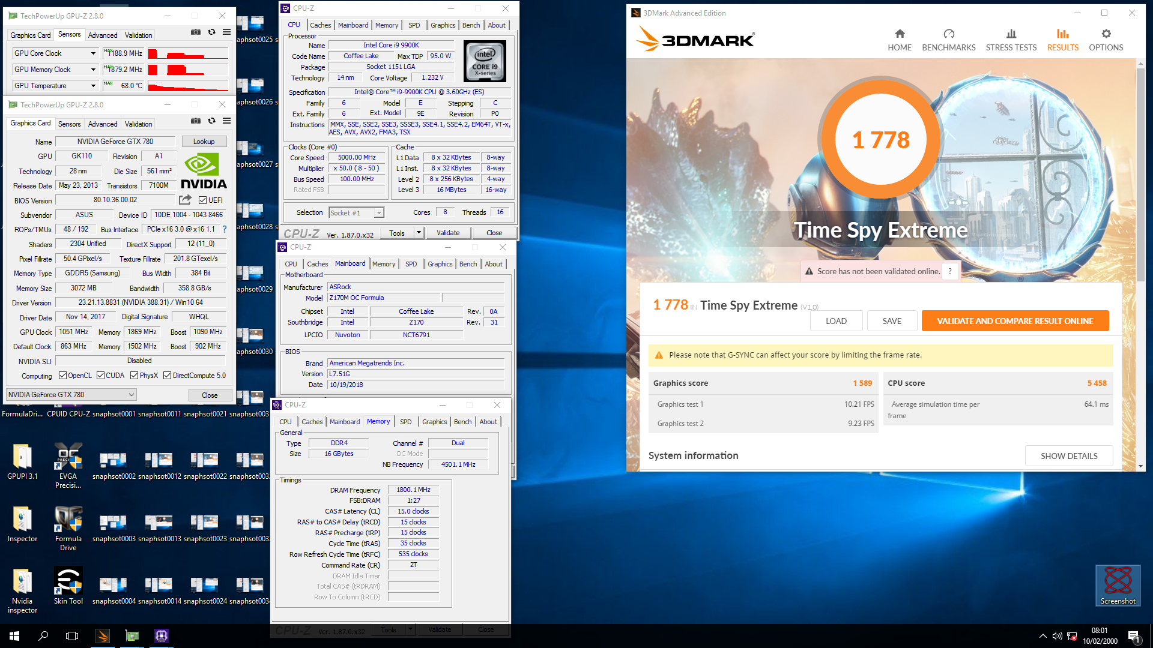This screenshot has height=648, width=1153.
Task: Click 3DMark icon in taskbar
Action: tap(103, 636)
